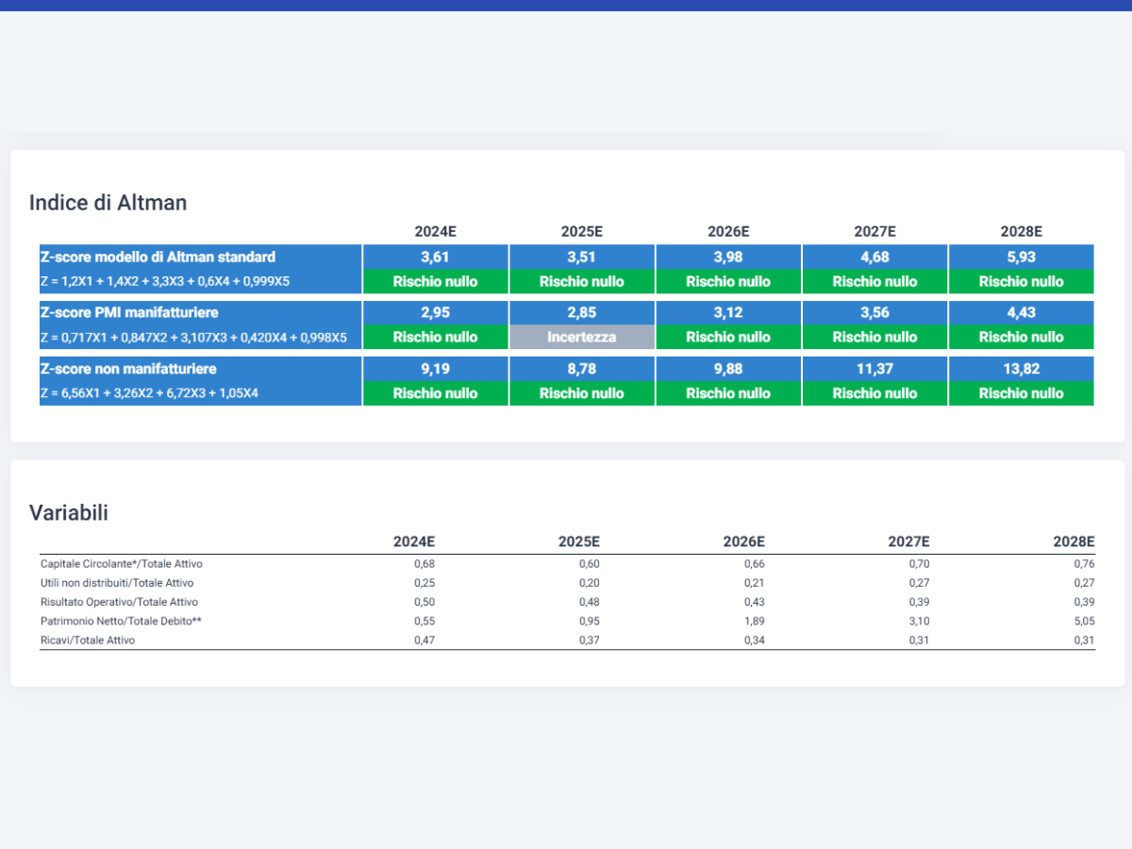Click the "Utili non distribuiti/Totale Attivo" row label
The image size is (1132, 849).
pyautogui.click(x=117, y=583)
